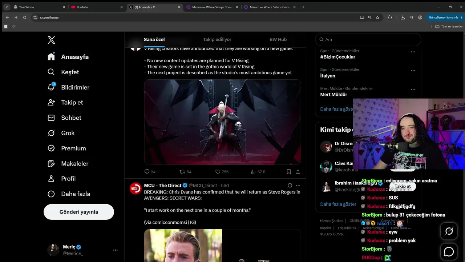The width and height of the screenshot is (465, 262).
Task: Share the V Rising post
Action: pyautogui.click(x=298, y=172)
